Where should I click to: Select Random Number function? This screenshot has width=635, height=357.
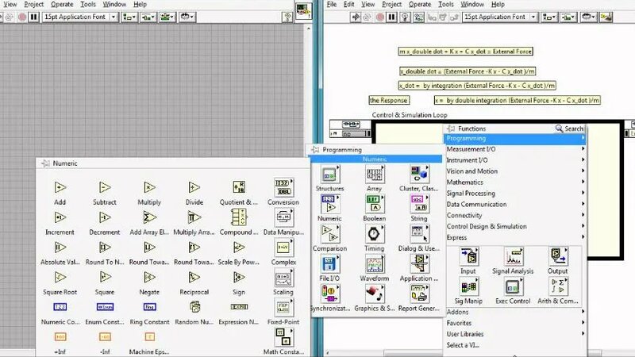coord(194,307)
